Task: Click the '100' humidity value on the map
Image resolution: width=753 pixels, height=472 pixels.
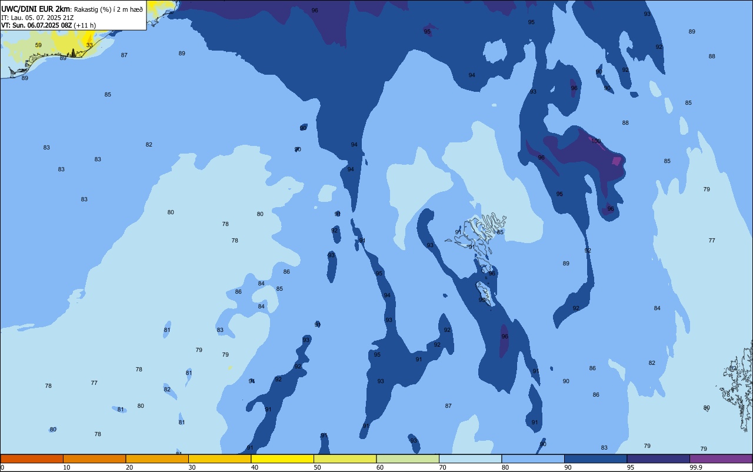Action: point(596,141)
